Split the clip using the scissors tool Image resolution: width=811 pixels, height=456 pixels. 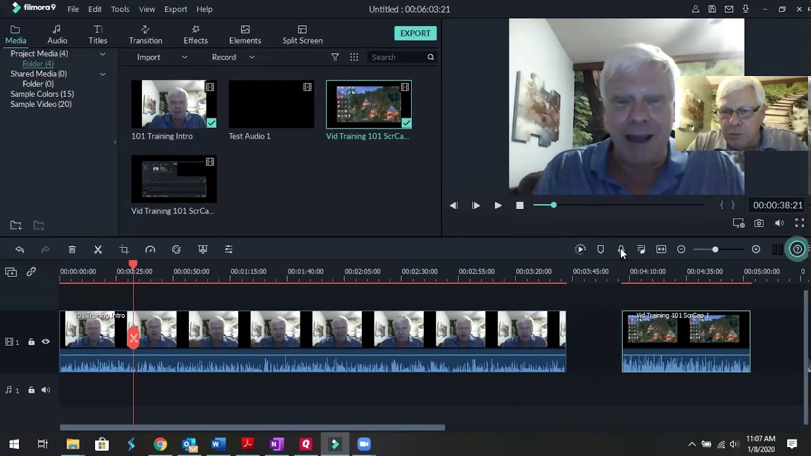(98, 250)
